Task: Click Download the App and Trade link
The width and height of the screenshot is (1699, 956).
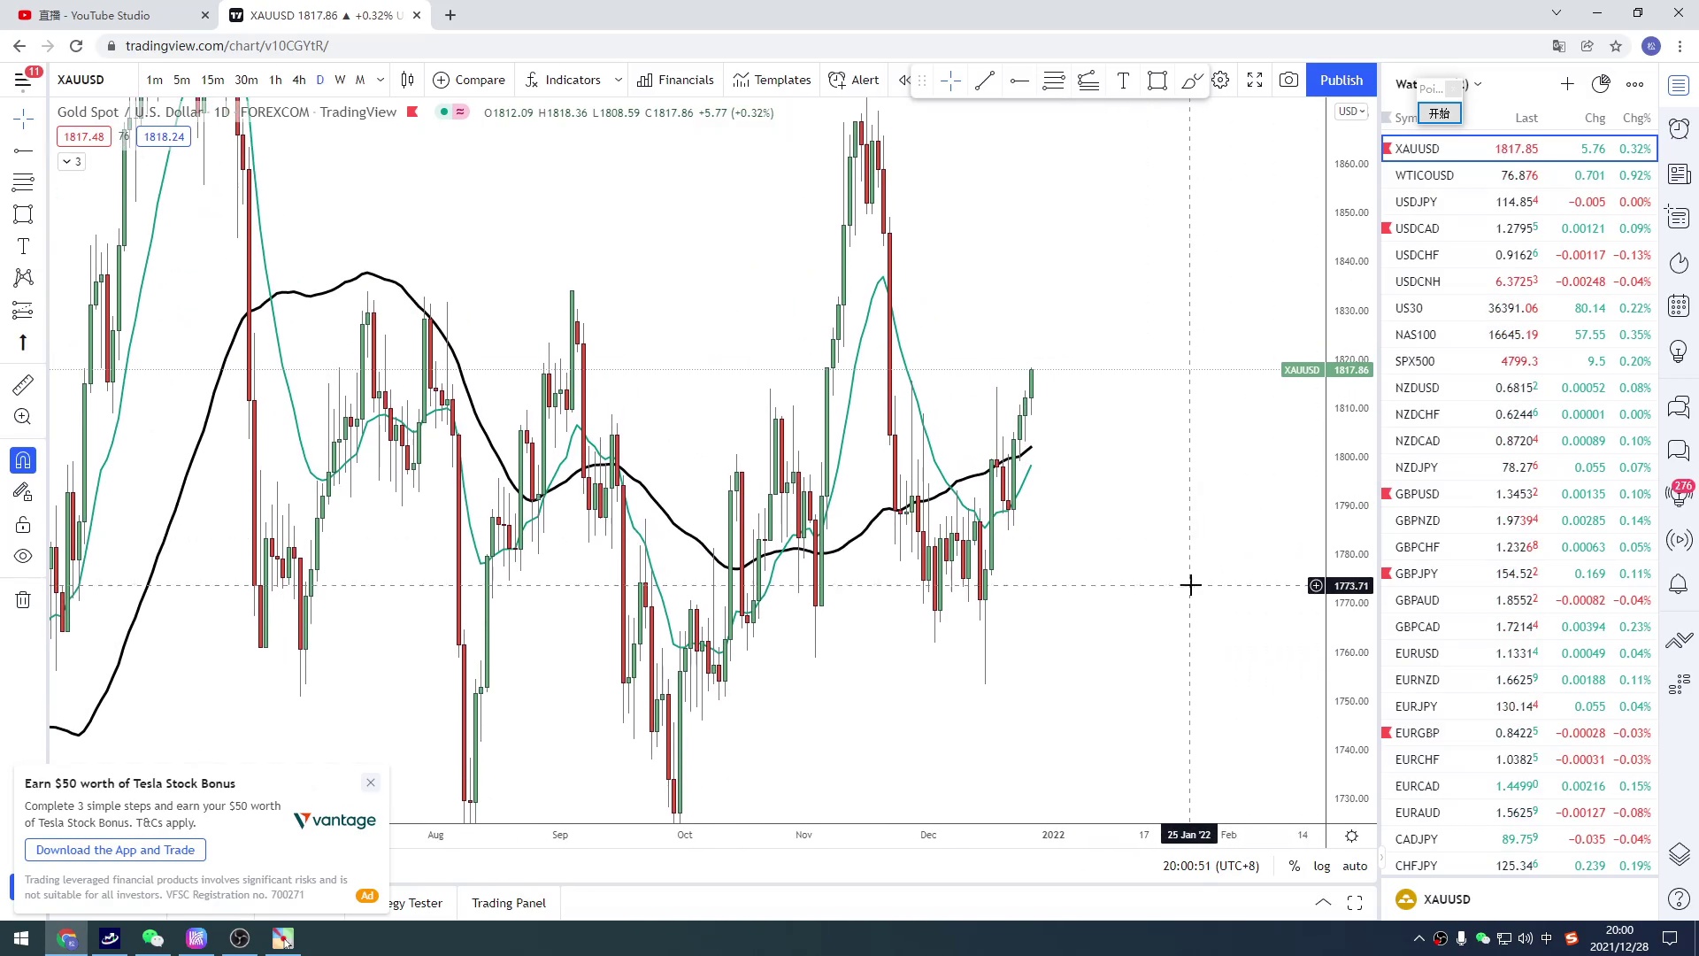Action: click(x=115, y=850)
